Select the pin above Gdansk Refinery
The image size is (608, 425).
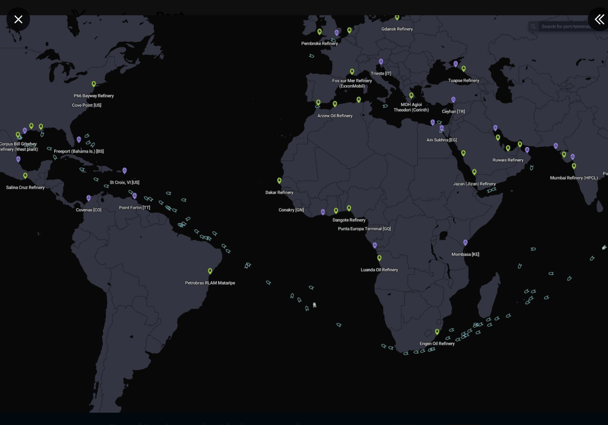click(x=397, y=18)
